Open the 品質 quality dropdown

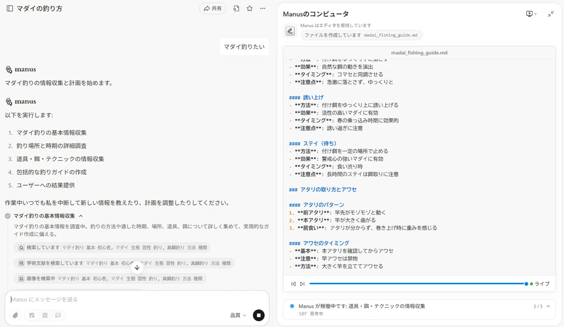238,315
